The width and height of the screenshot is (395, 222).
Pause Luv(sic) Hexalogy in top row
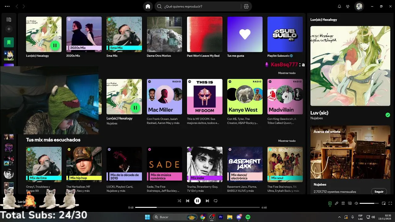point(55,45)
